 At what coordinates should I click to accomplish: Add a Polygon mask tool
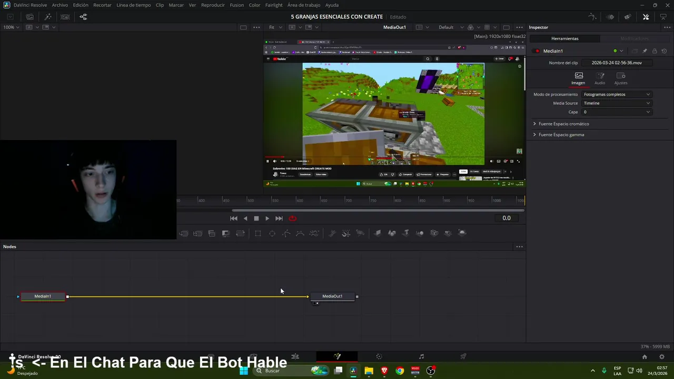point(286,233)
